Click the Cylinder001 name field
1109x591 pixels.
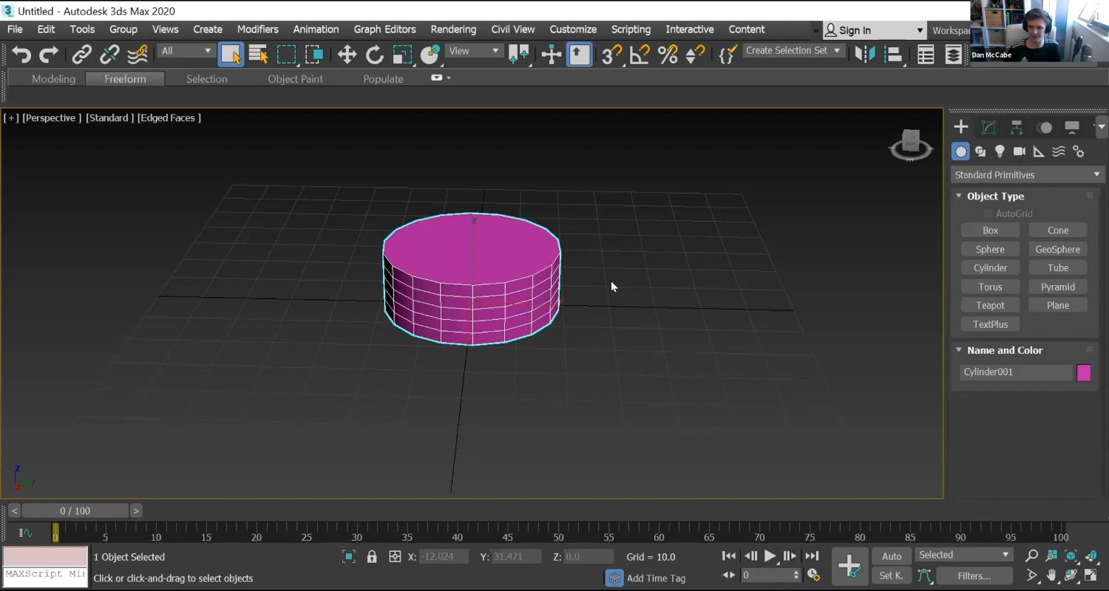click(1015, 372)
